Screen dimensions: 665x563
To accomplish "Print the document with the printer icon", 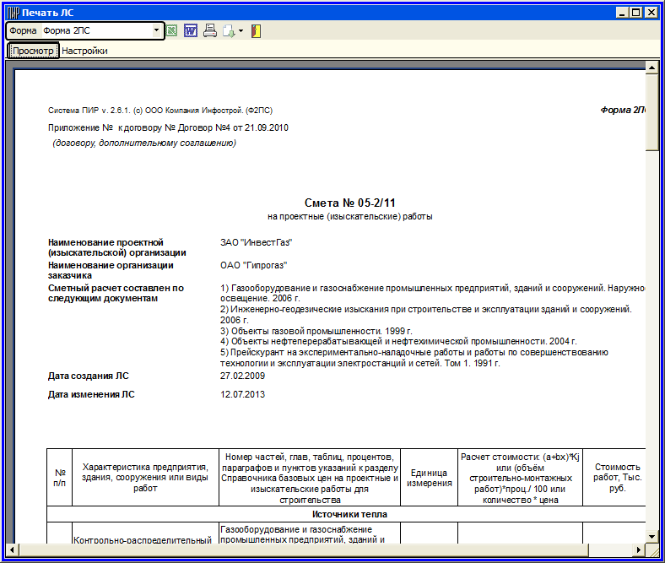I will click(209, 31).
